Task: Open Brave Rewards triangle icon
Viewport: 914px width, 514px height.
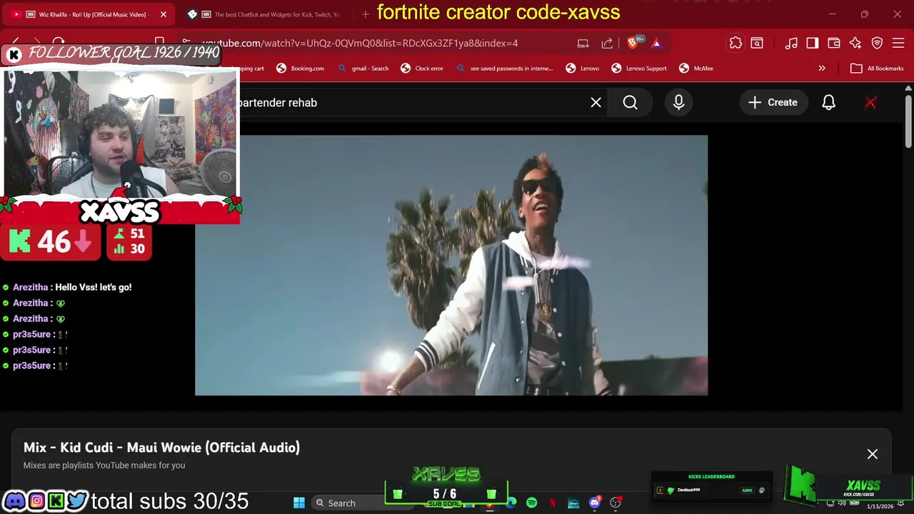Action: (656, 44)
